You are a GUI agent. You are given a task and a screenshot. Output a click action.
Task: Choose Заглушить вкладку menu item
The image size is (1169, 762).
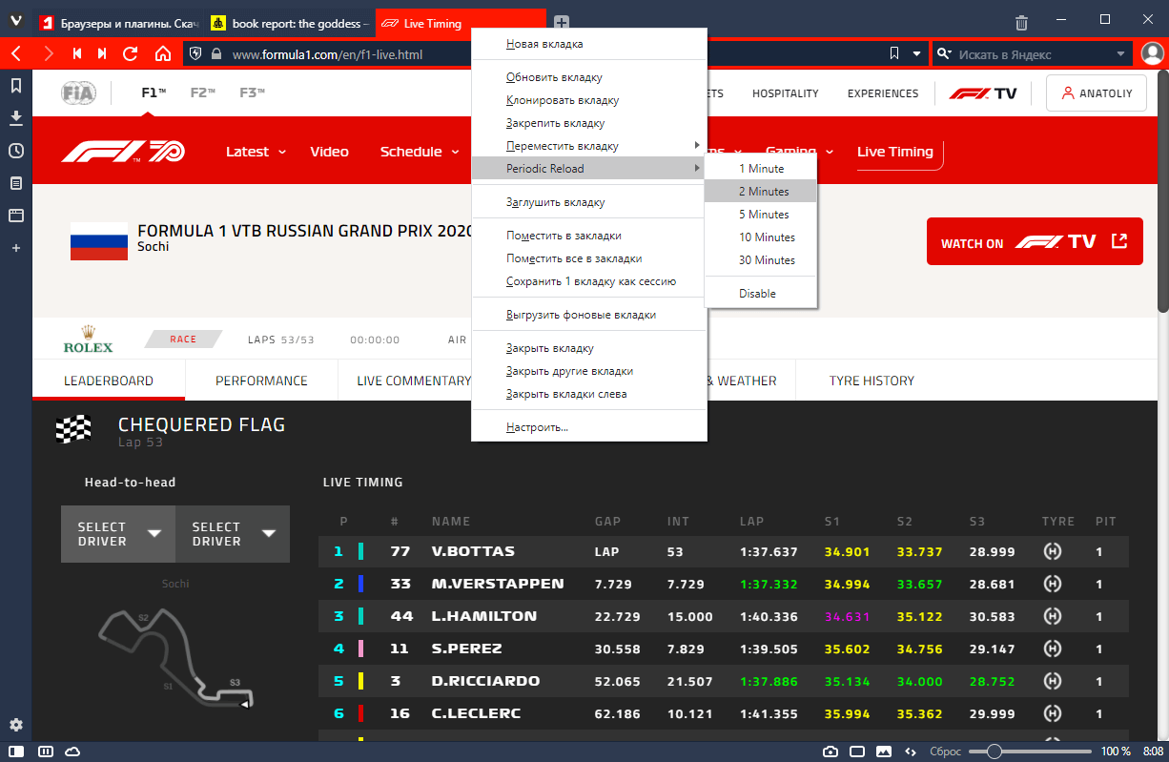point(589,202)
